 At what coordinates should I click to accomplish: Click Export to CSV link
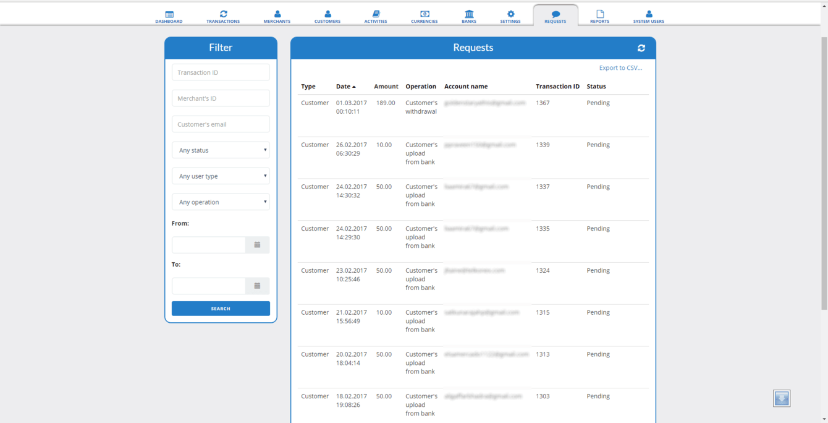point(620,68)
